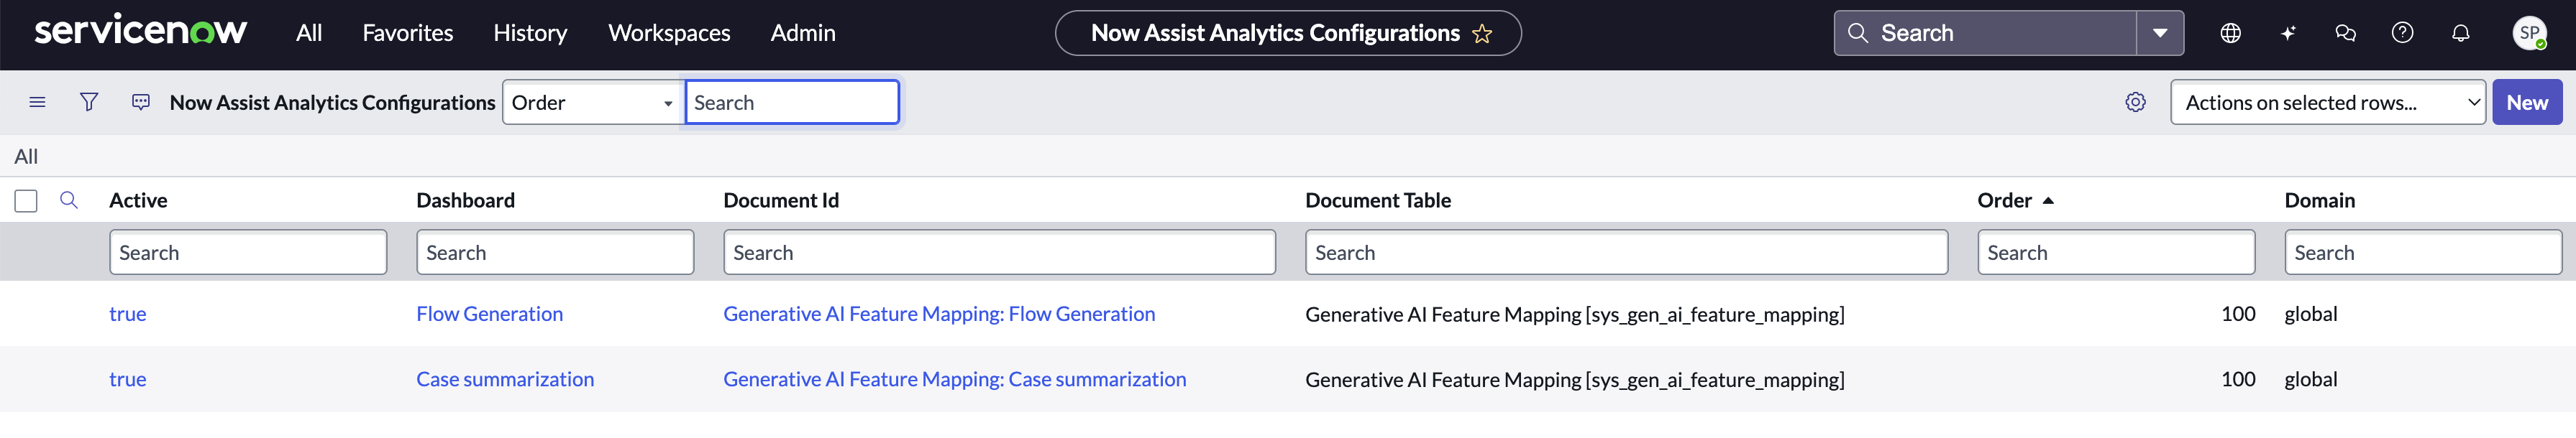Click the Now Assist Analytics Configurations title pill
The width and height of the screenshot is (2576, 438).
pos(1287,33)
